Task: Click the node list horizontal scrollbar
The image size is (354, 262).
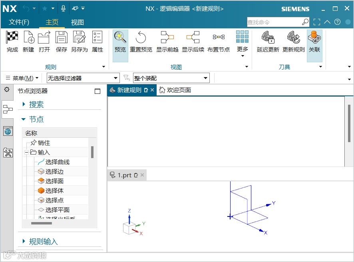Action: click(42, 223)
